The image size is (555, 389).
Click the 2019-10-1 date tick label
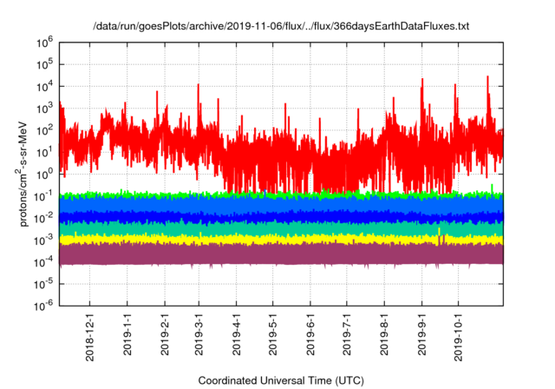coord(459,337)
